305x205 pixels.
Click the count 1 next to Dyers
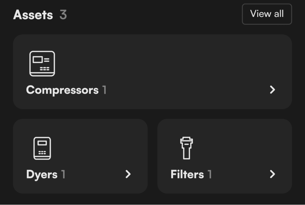(x=63, y=175)
